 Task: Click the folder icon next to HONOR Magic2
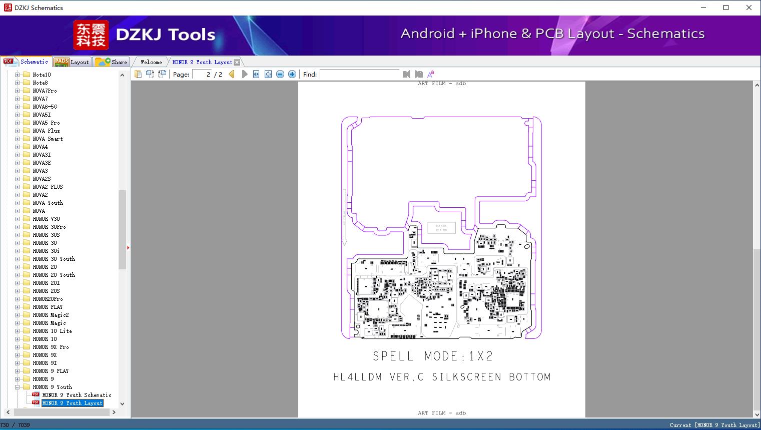(27, 315)
